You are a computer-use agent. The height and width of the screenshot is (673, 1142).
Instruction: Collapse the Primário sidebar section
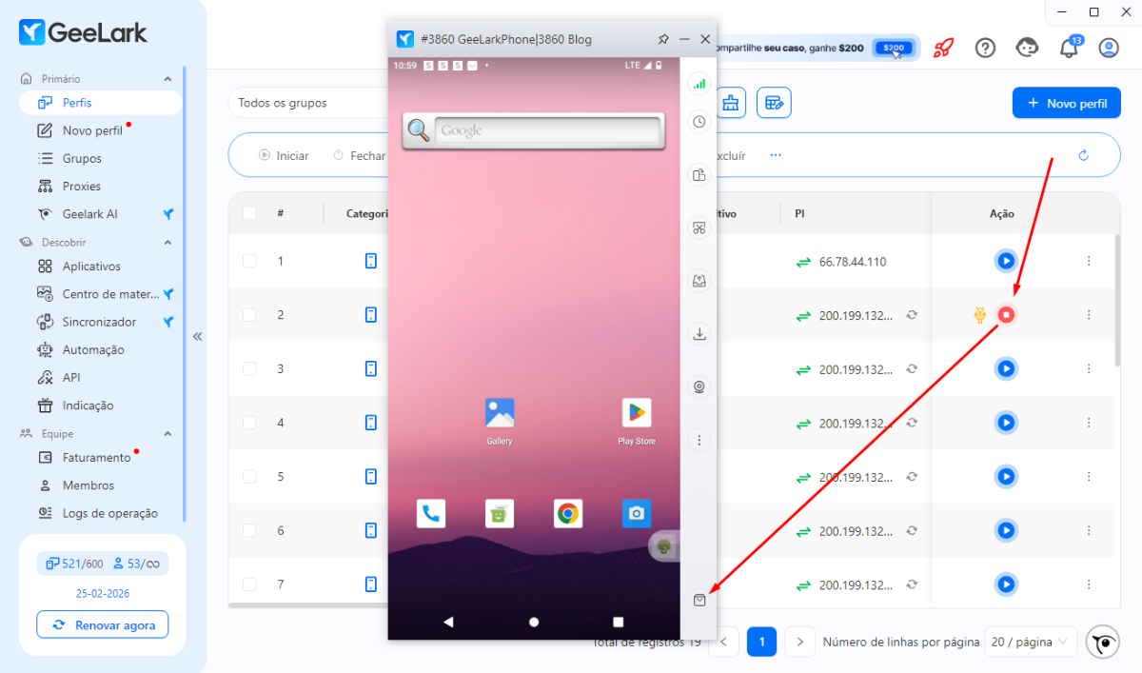click(x=168, y=79)
